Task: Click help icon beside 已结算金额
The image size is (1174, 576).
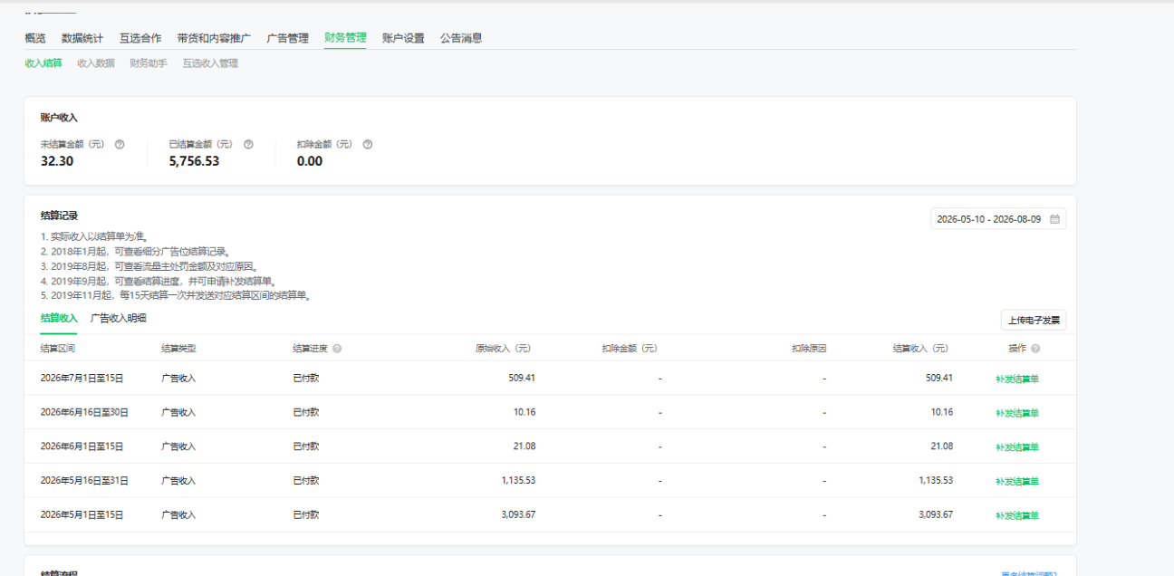Action: tap(248, 144)
